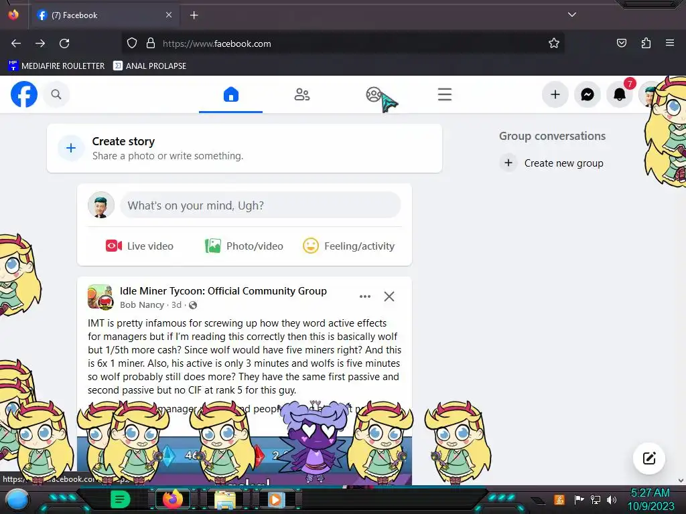Close the Facebook tab
The image size is (686, 514).
tap(169, 15)
